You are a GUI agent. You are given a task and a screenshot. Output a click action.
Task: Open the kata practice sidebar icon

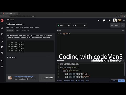tap(2, 28)
